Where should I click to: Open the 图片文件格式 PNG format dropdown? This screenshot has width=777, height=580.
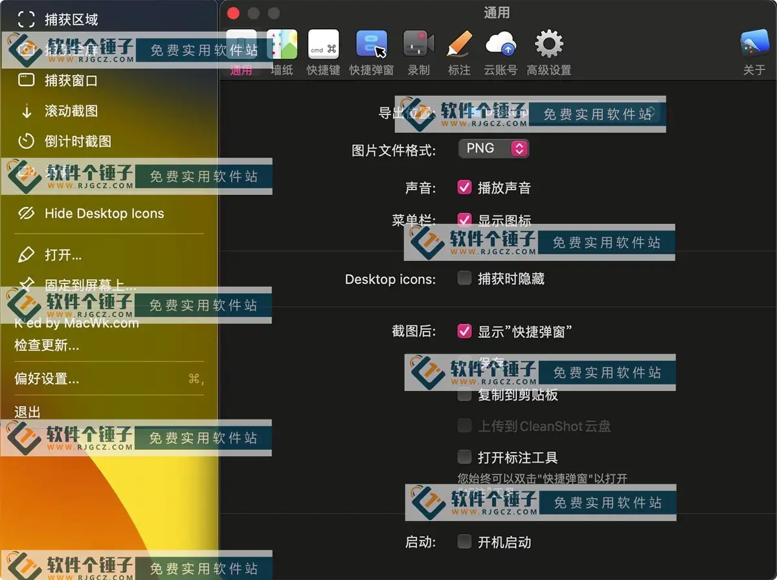tap(493, 149)
